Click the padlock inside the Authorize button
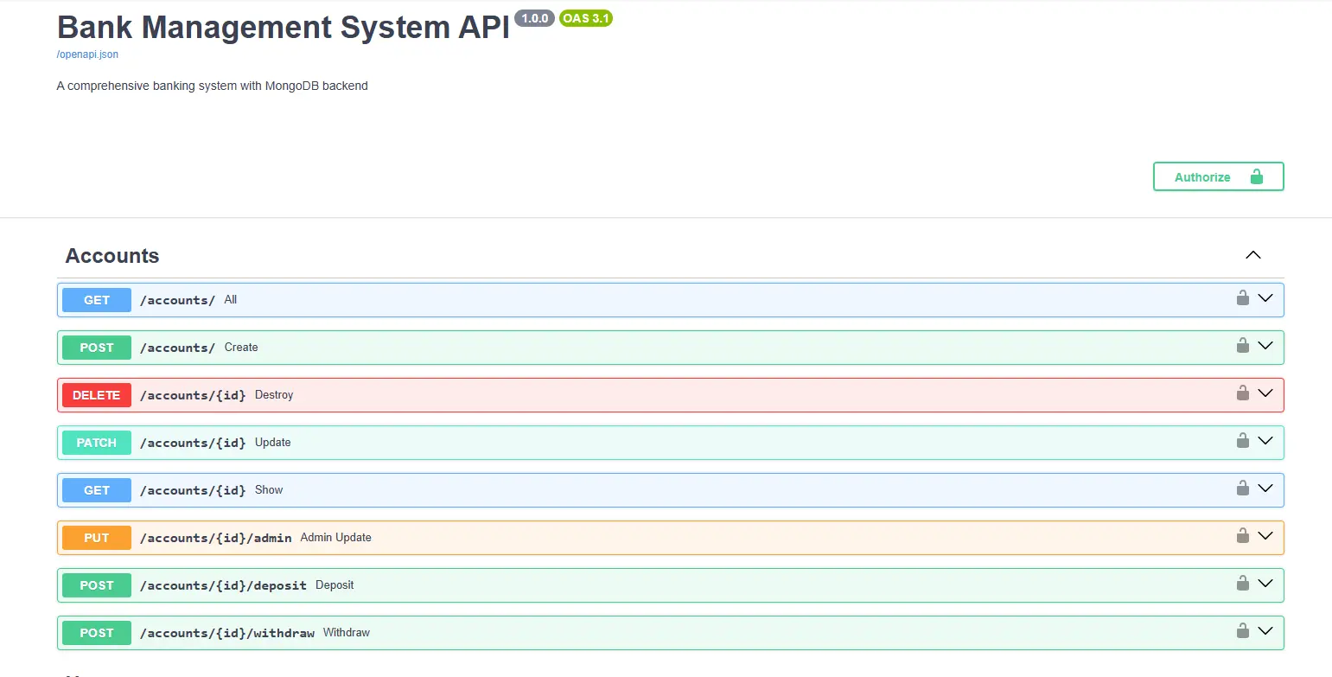 [1256, 176]
